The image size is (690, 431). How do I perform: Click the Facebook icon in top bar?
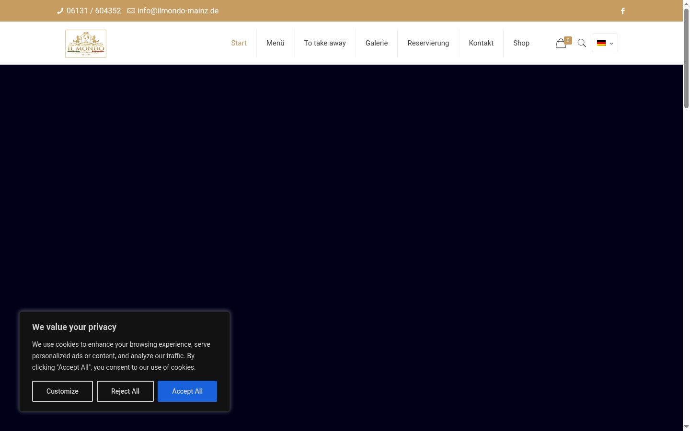pyautogui.click(x=623, y=11)
